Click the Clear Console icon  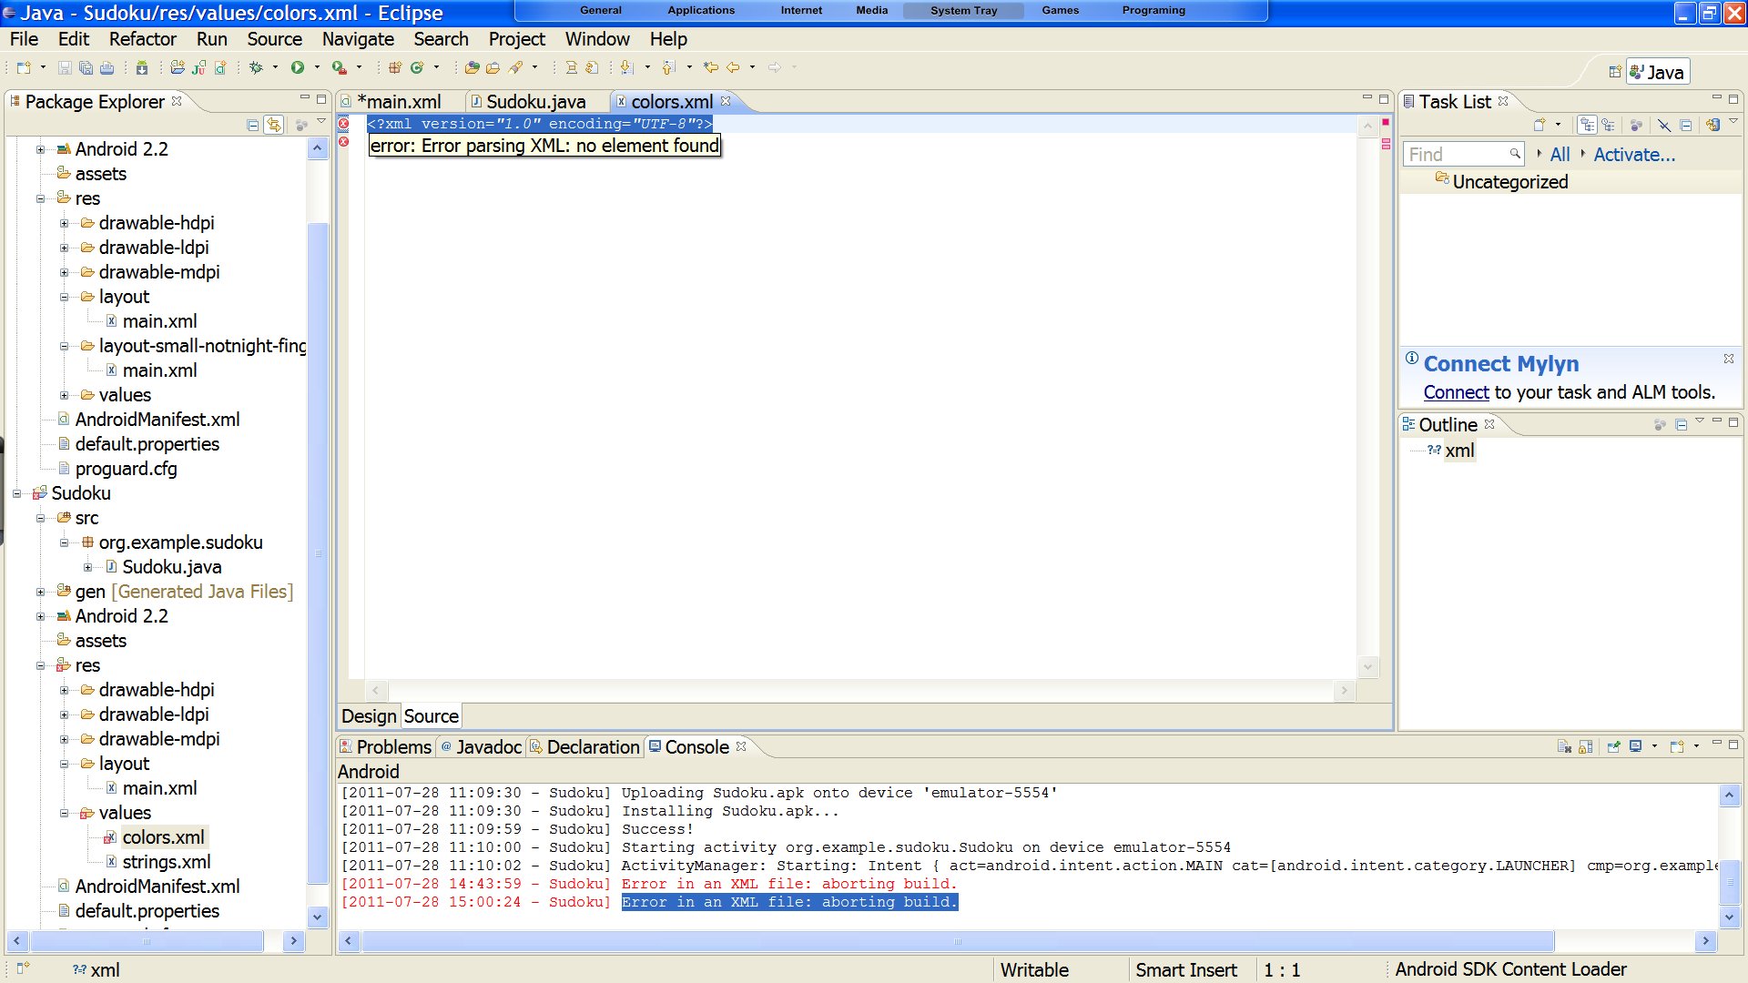coord(1564,747)
